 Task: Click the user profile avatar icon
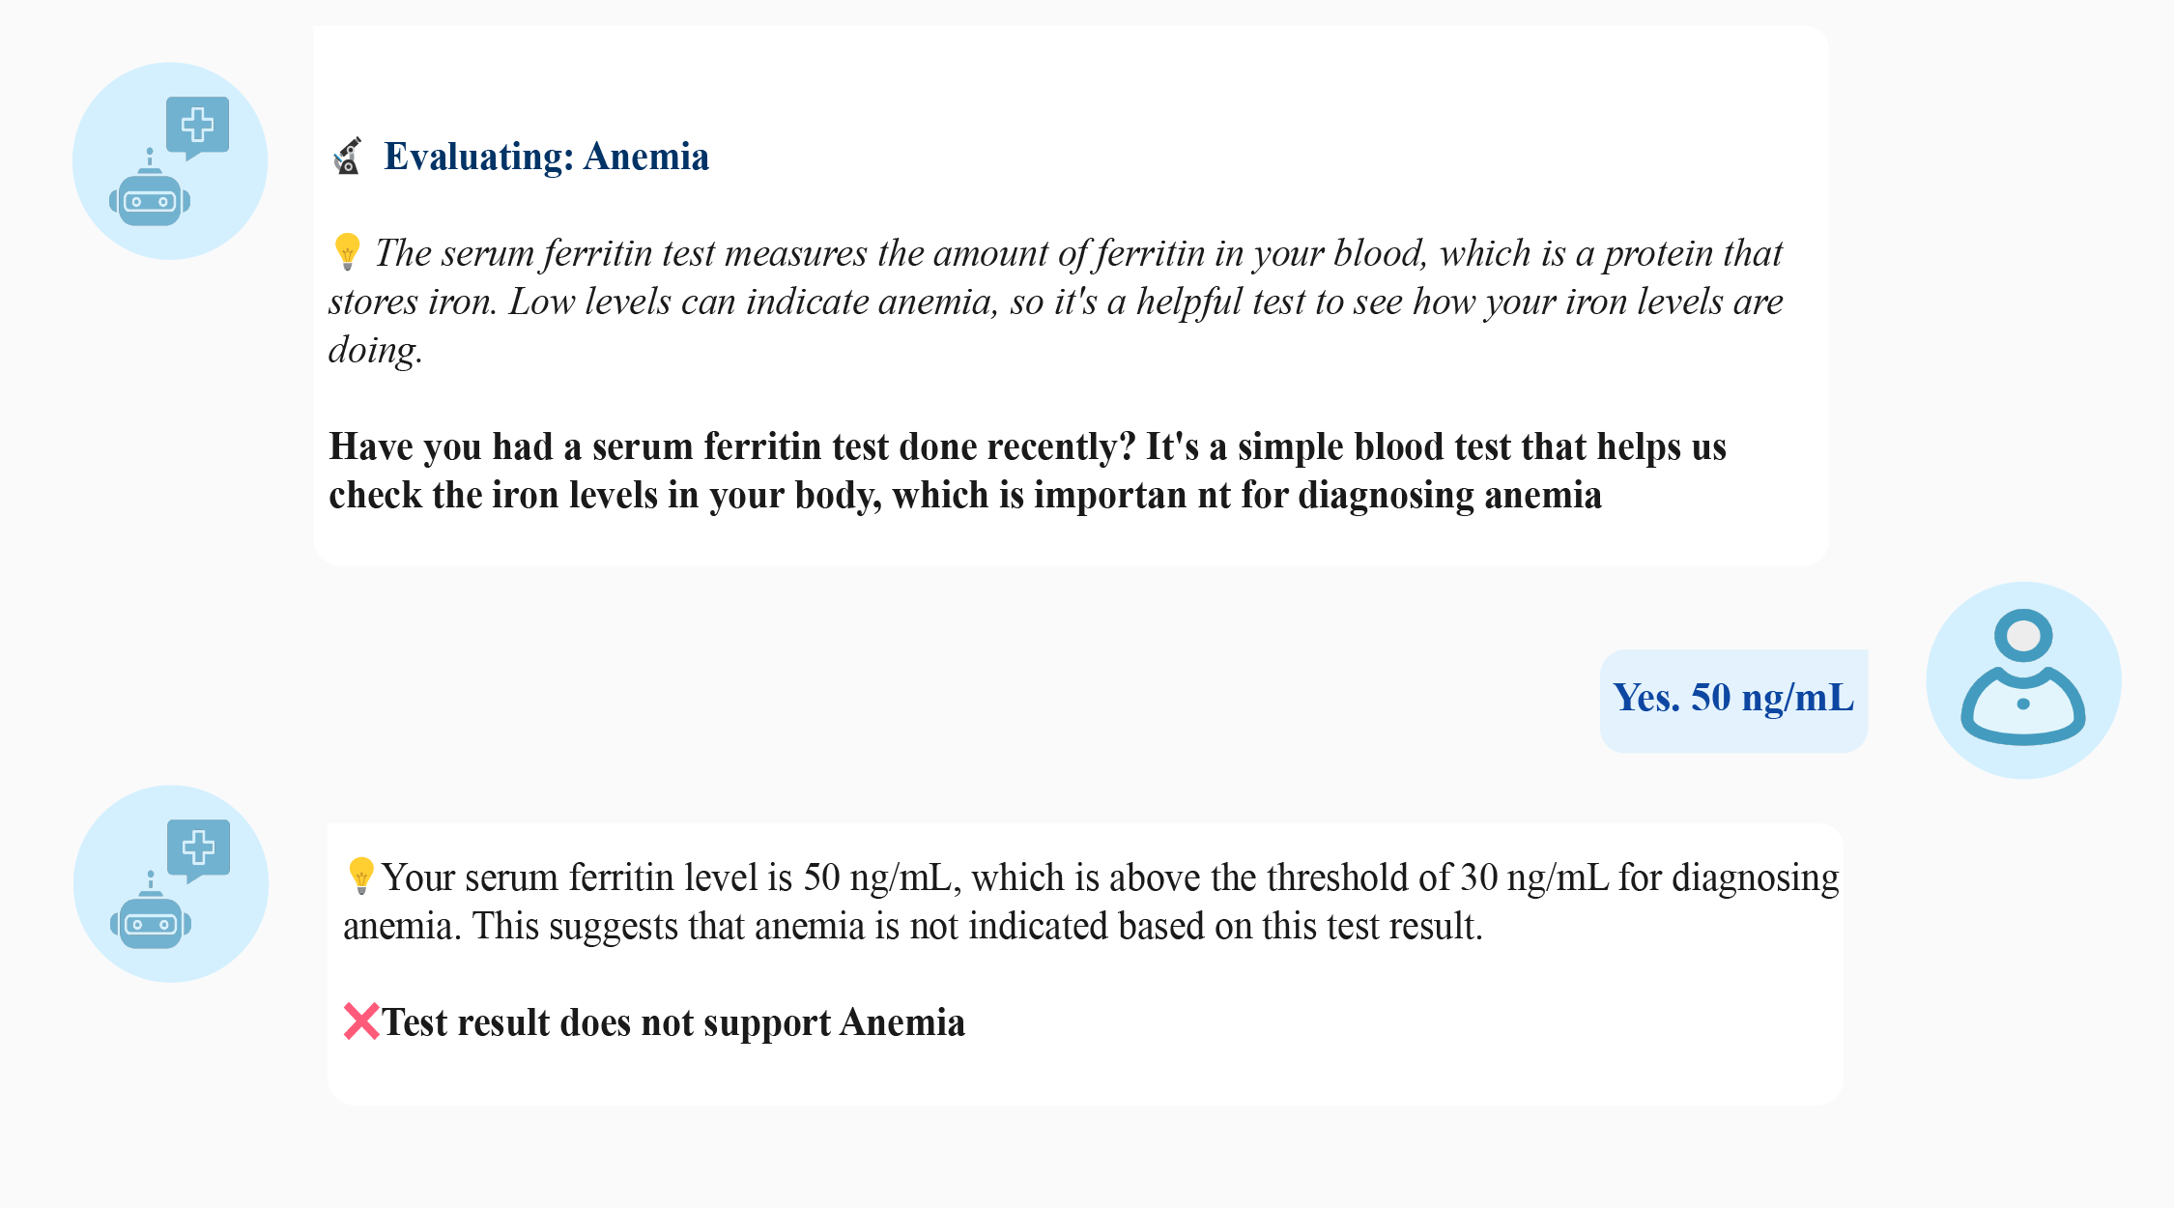(2022, 680)
